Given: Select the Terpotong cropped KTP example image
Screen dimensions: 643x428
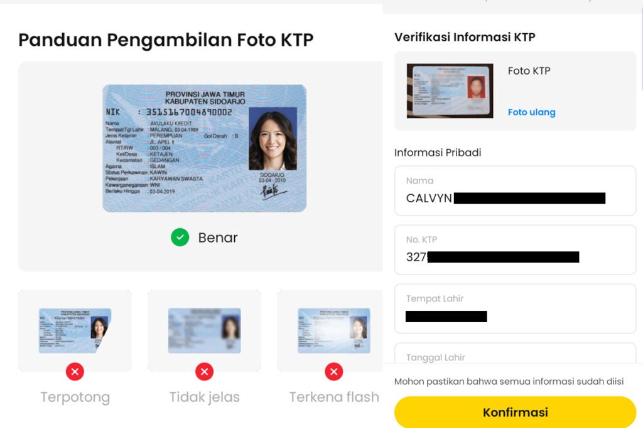Looking at the screenshot, I should pyautogui.click(x=75, y=331).
